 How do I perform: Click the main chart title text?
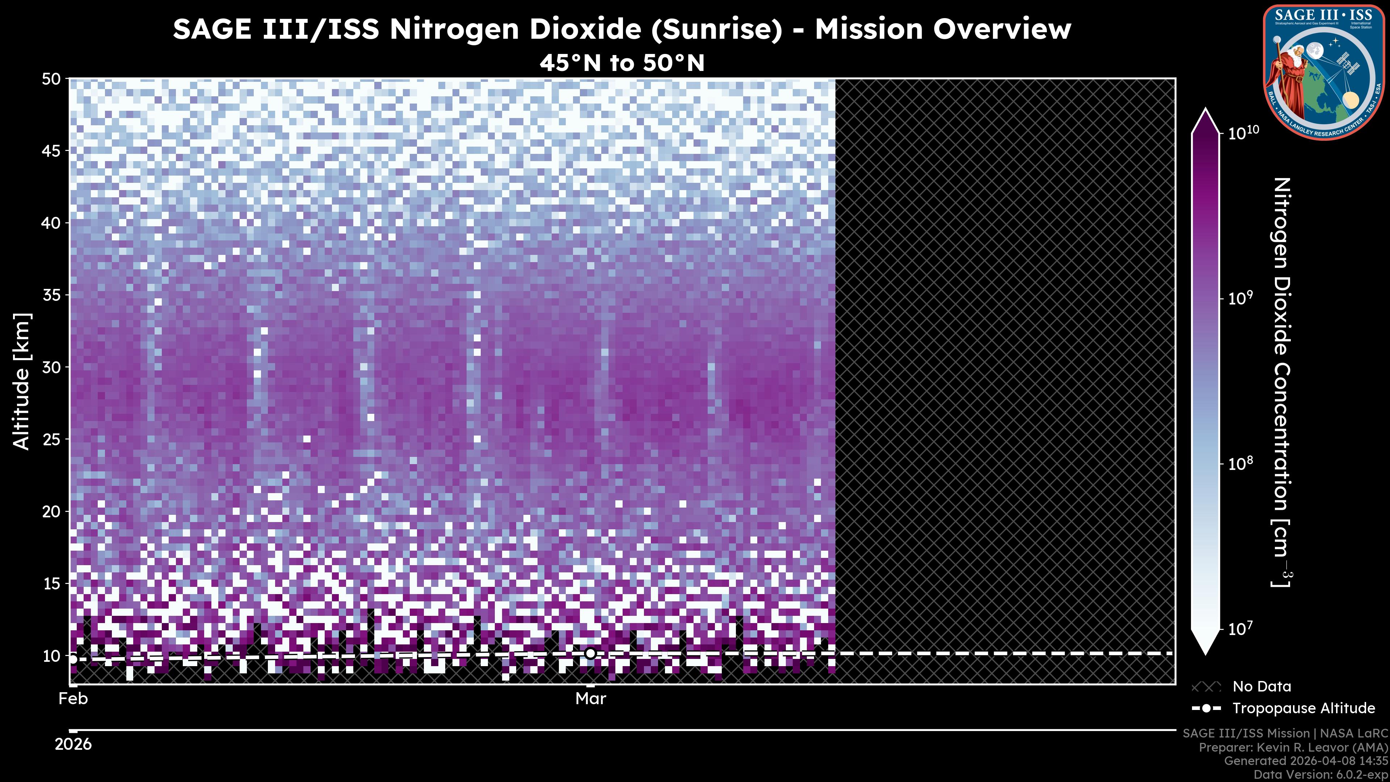(x=622, y=29)
